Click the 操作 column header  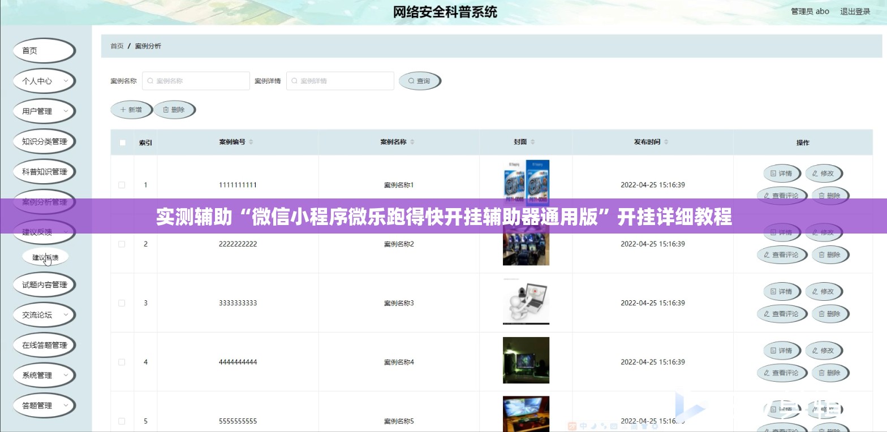coord(803,142)
